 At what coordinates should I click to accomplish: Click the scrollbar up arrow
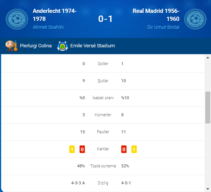(x=208, y=58)
